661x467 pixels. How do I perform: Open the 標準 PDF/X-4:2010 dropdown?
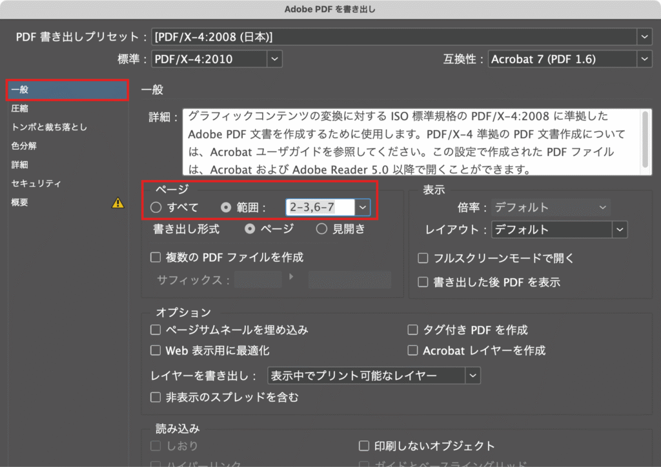(217, 59)
